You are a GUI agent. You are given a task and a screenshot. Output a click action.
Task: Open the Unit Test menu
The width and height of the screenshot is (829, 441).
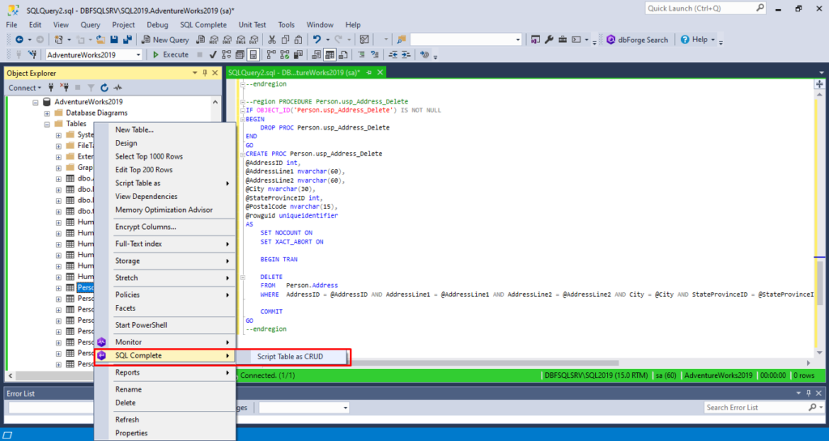pyautogui.click(x=253, y=25)
